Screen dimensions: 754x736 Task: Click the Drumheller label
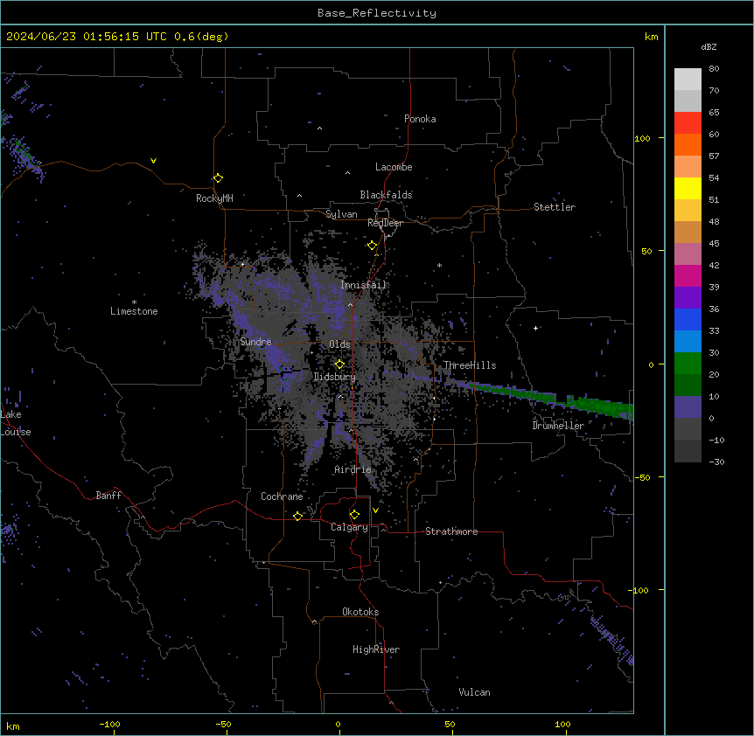click(x=558, y=426)
